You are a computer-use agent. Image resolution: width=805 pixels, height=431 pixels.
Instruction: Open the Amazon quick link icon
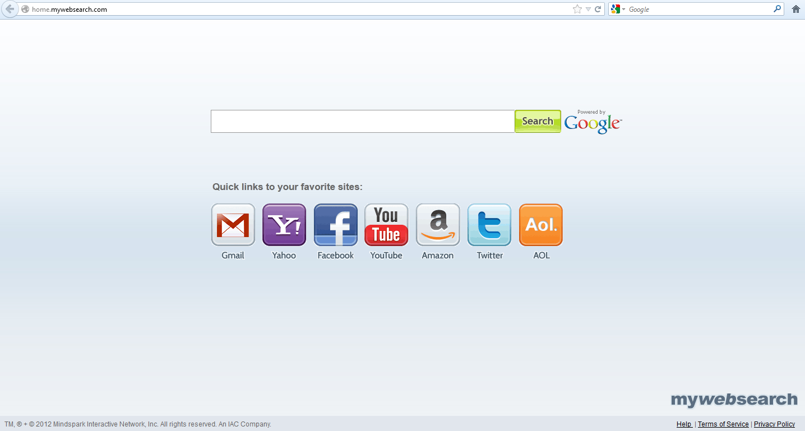438,225
